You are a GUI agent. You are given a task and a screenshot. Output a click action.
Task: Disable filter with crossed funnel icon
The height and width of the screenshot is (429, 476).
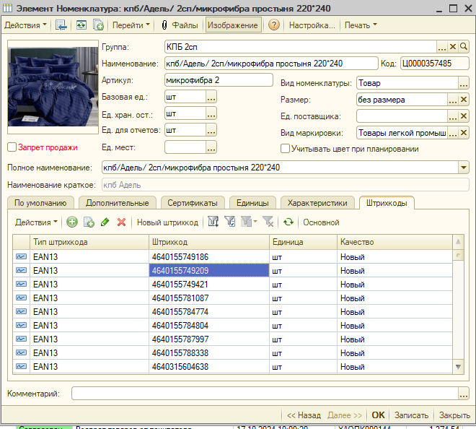pos(268,222)
